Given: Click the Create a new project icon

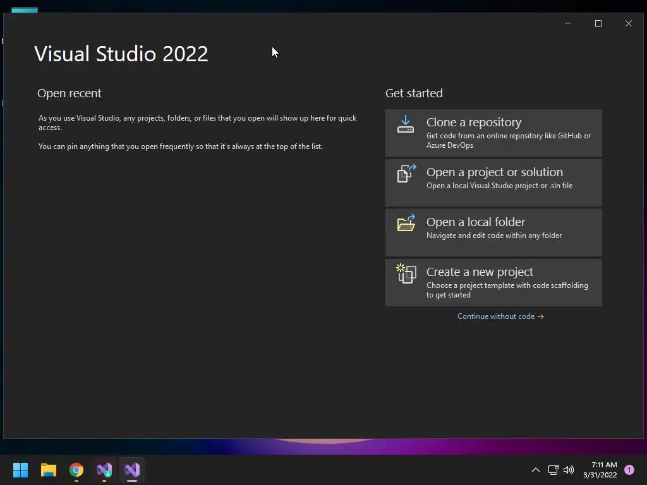Looking at the screenshot, I should pos(406,273).
